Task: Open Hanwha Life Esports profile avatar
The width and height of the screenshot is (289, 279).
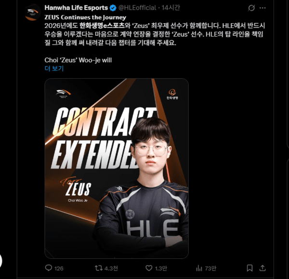Action: point(33,13)
